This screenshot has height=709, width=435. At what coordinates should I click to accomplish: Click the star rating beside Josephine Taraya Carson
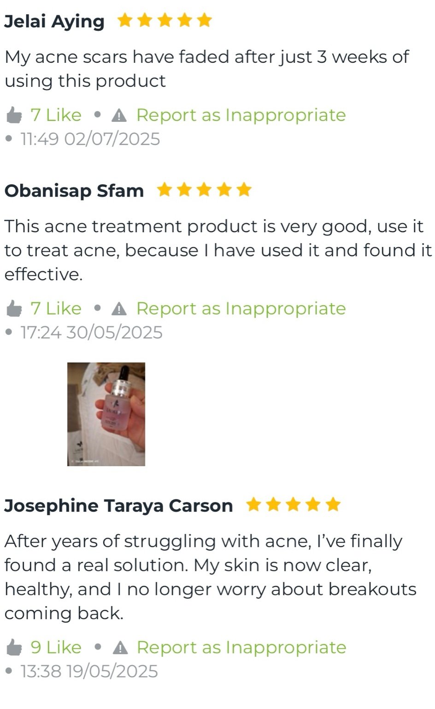[293, 505]
